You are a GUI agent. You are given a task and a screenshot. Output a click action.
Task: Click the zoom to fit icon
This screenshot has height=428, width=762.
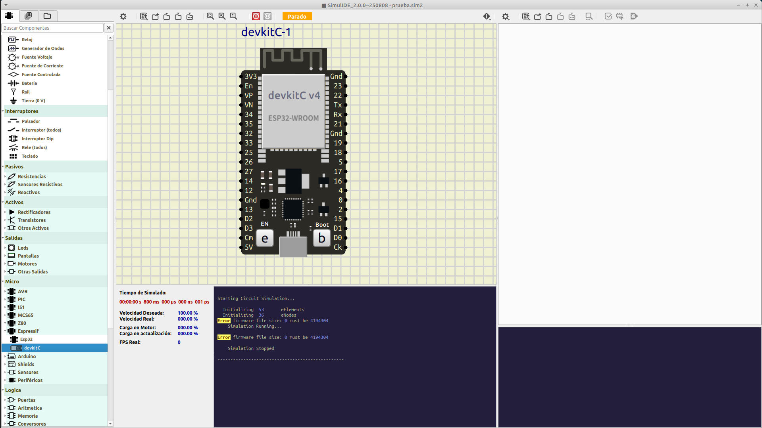[210, 16]
